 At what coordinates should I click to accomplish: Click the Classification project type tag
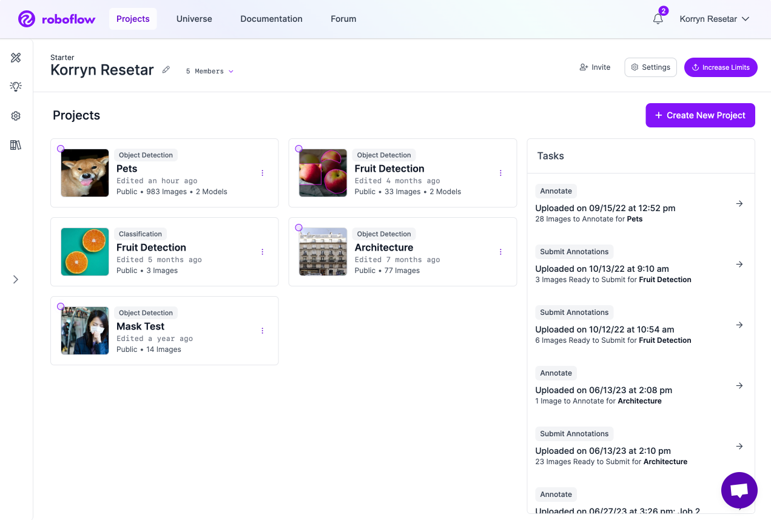click(x=140, y=234)
